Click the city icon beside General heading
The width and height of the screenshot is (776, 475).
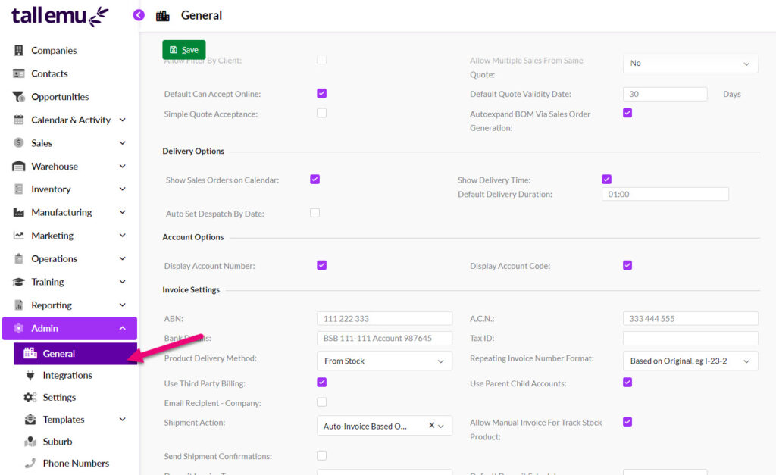pyautogui.click(x=163, y=16)
